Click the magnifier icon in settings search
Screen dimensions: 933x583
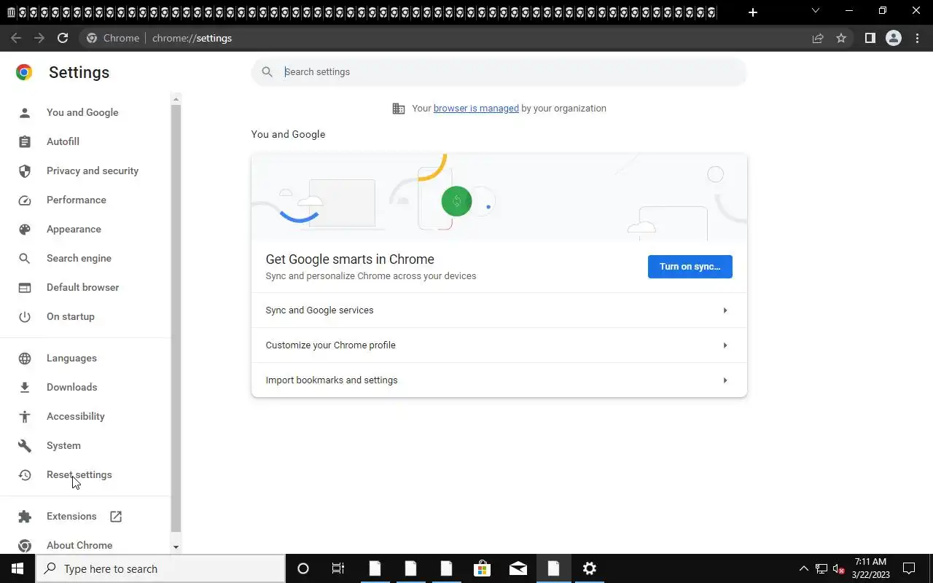tap(268, 72)
